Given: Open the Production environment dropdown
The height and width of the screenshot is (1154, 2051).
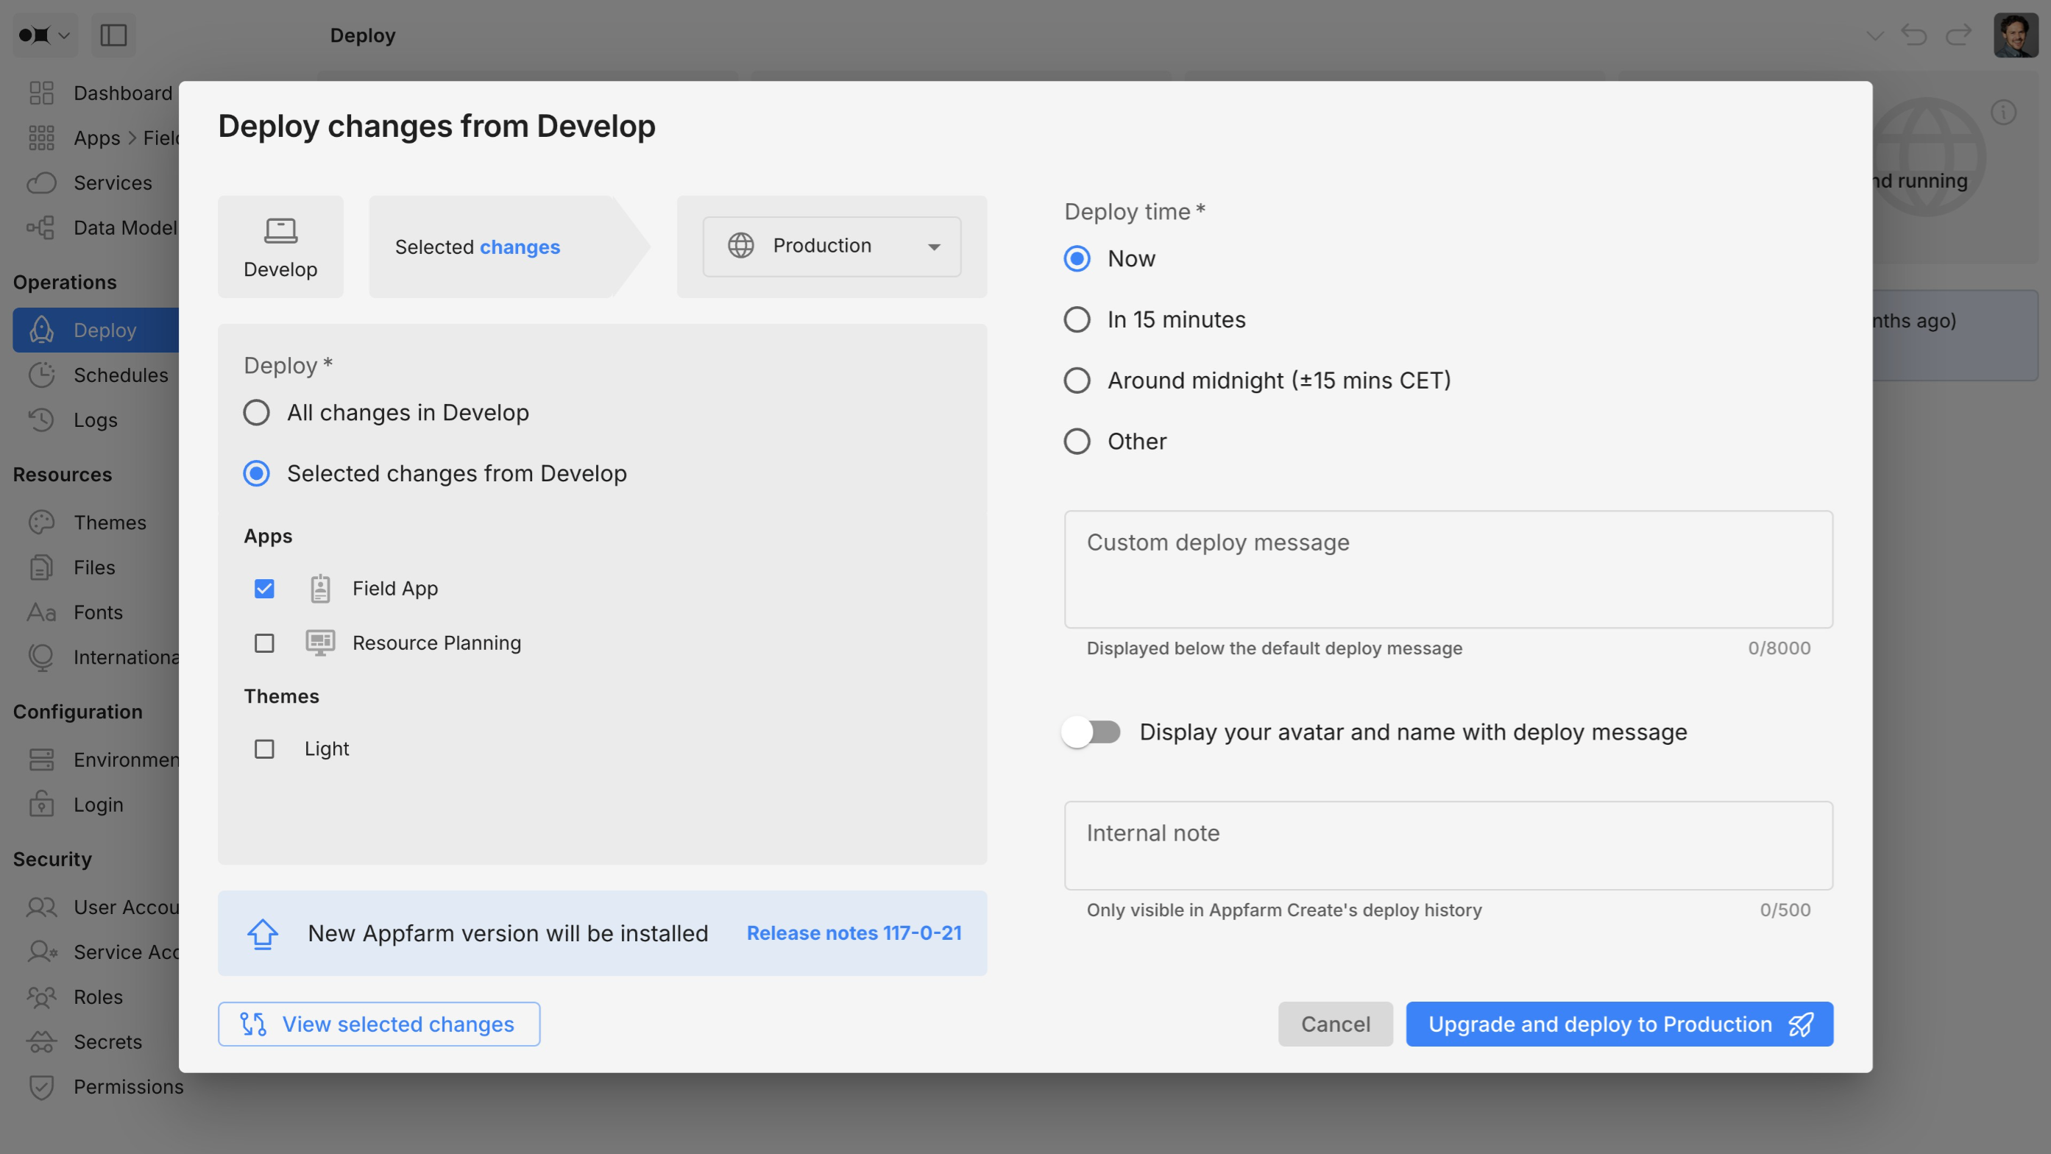Looking at the screenshot, I should coord(832,246).
